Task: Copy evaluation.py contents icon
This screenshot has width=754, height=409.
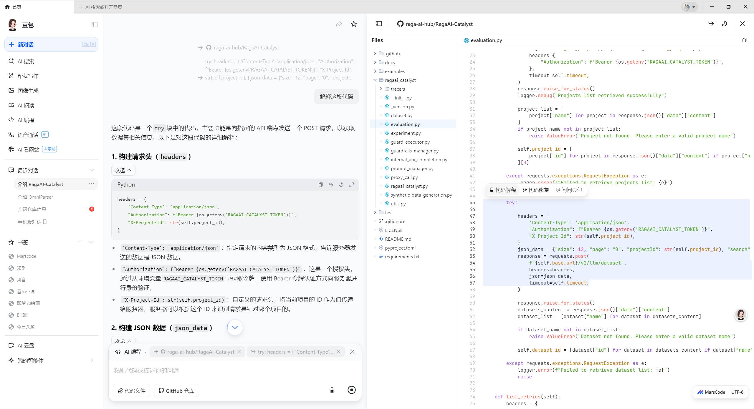Action: (x=744, y=40)
